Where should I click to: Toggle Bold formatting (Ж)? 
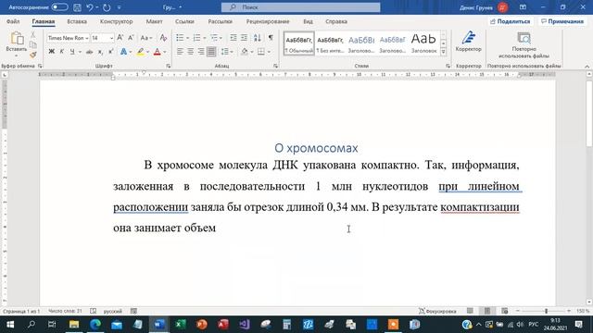click(52, 52)
